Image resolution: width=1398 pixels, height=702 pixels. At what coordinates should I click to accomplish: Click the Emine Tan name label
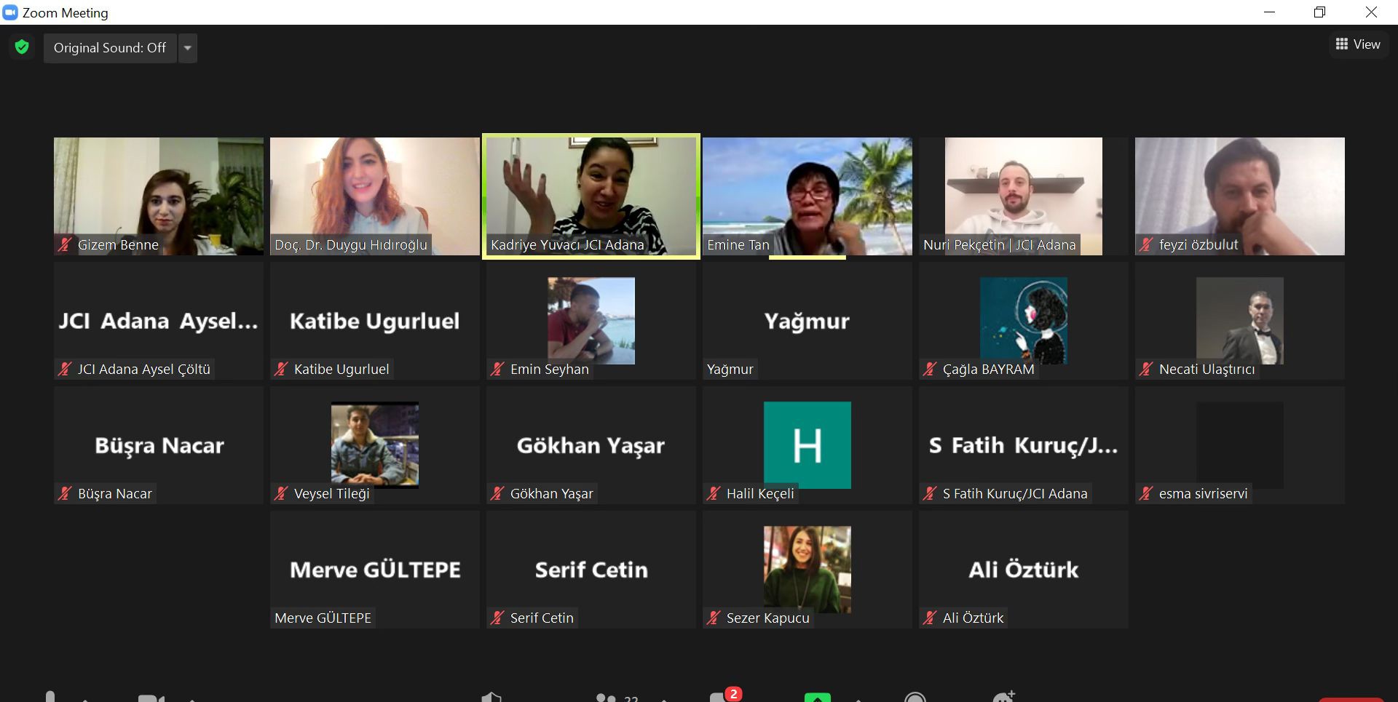click(x=738, y=245)
